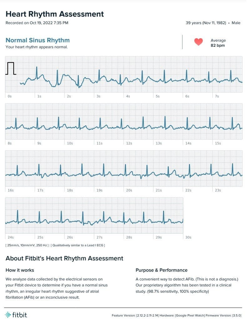Click the red heart icon
249x319 pixels.
click(198, 42)
